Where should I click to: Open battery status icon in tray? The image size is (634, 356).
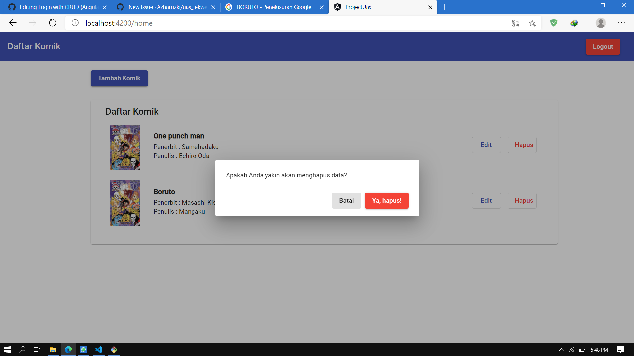(582, 350)
